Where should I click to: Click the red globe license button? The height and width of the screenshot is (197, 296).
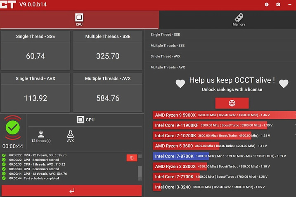pyautogui.click(x=232, y=103)
